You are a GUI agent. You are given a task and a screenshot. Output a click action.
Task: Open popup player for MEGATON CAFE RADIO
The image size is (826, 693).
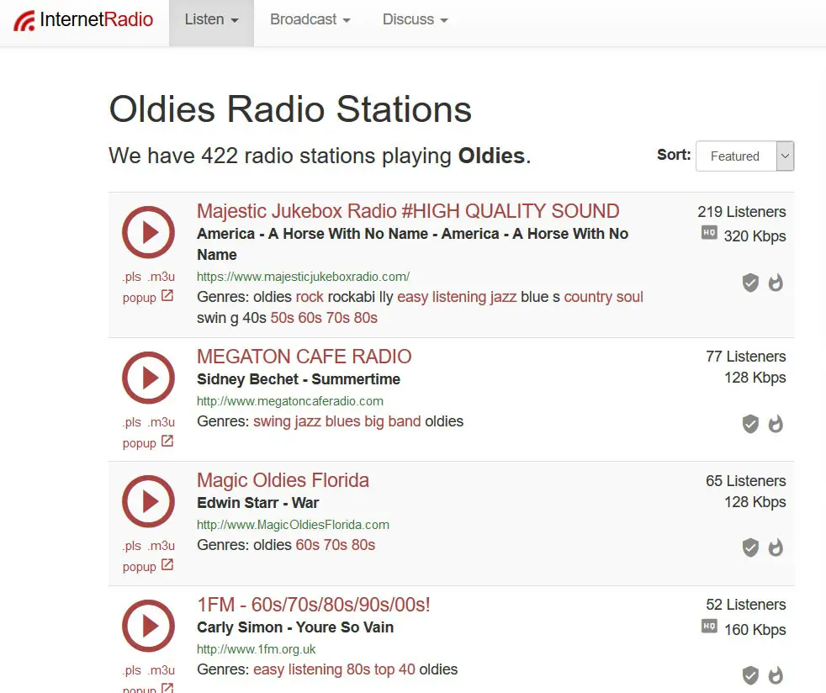(x=148, y=442)
